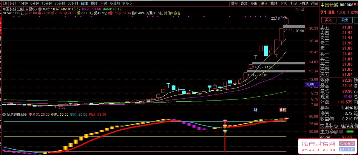Click the diamond icon at chart top-right
358x155 pixels.
[297, 10]
